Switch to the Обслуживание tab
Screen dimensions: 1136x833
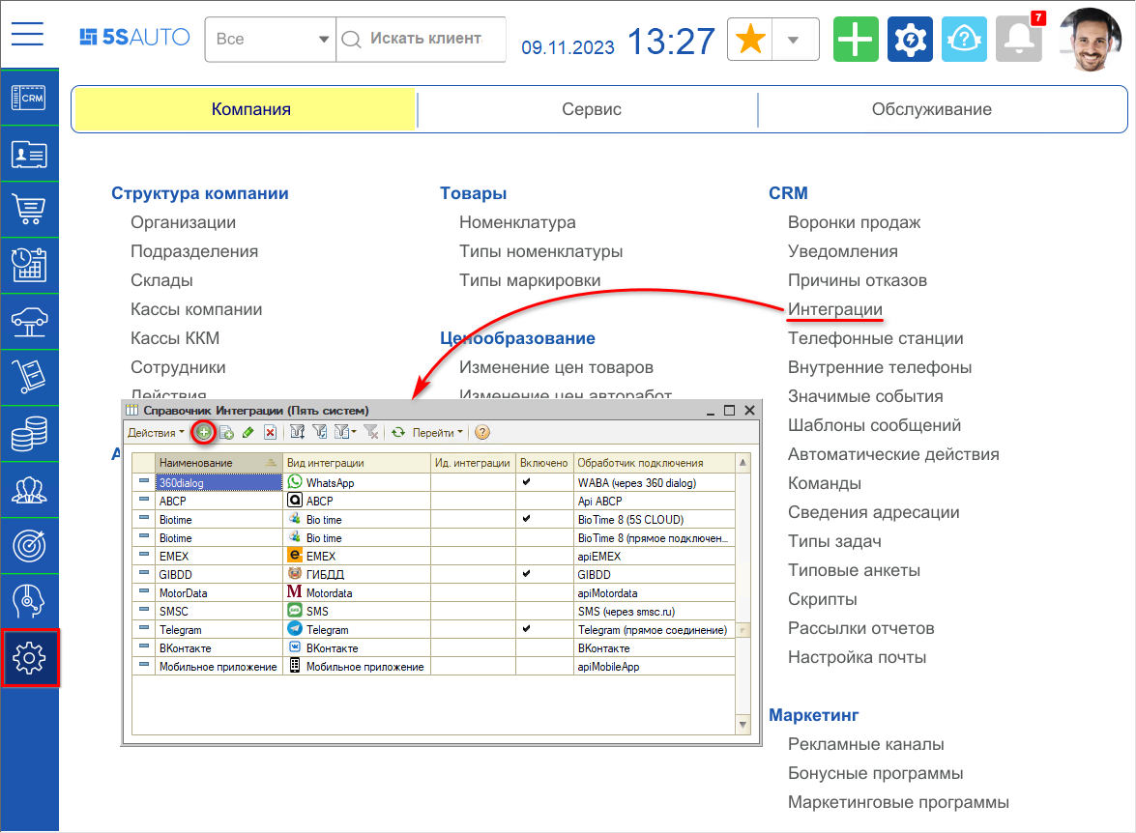(x=932, y=109)
